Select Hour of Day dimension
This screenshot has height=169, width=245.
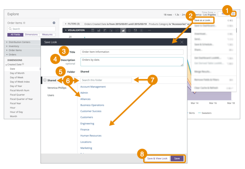click(x=17, y=112)
